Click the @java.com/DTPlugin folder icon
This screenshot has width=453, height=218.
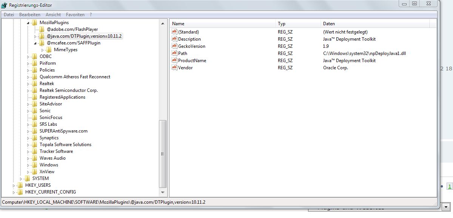tap(42, 36)
